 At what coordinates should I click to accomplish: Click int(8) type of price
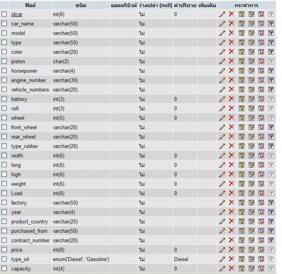[x=58, y=250]
